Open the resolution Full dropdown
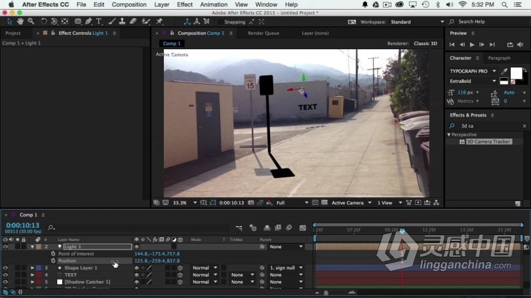The height and width of the screenshot is (298, 531). pos(292,202)
